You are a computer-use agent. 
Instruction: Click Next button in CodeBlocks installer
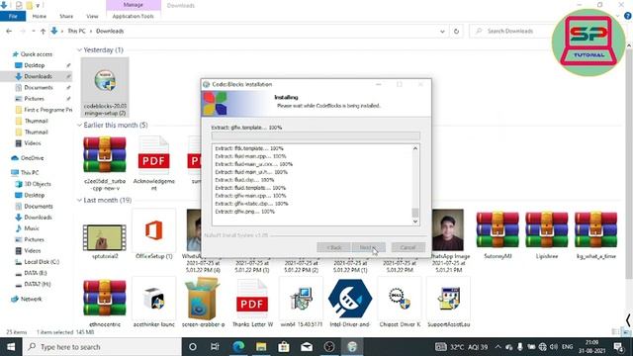[369, 247]
